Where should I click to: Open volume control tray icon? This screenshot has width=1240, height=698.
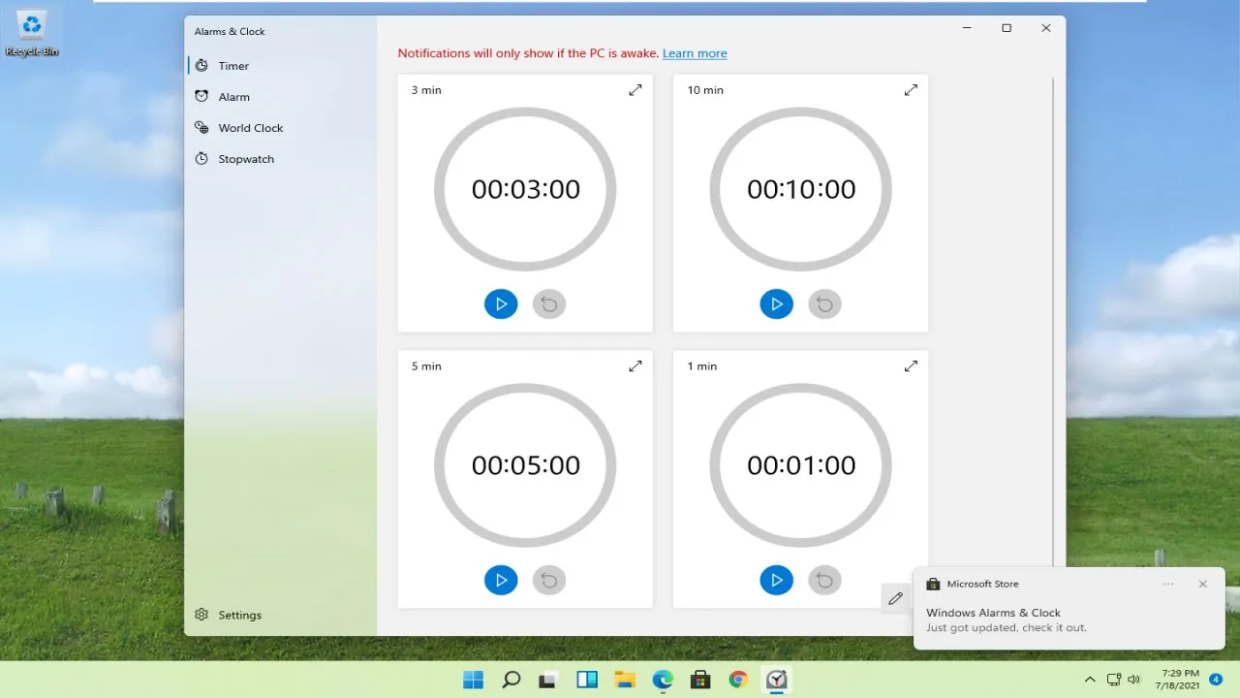1134,680
